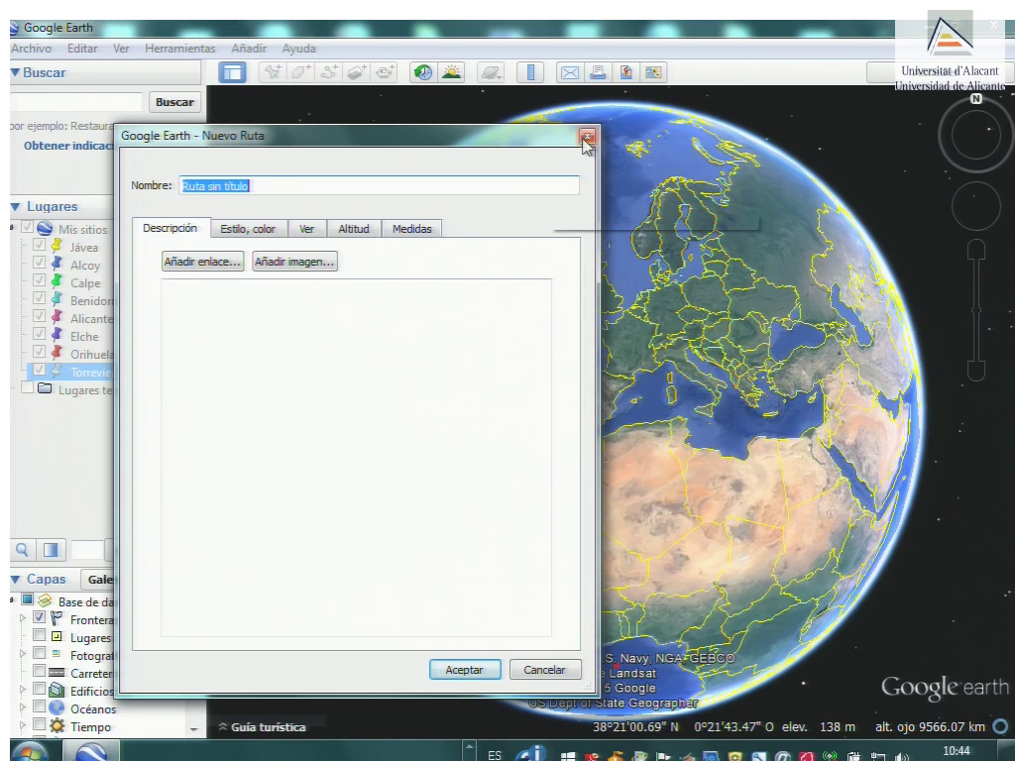Click the Save Image toolbar icon
The width and height of the screenshot is (1015, 761).
[x=625, y=72]
